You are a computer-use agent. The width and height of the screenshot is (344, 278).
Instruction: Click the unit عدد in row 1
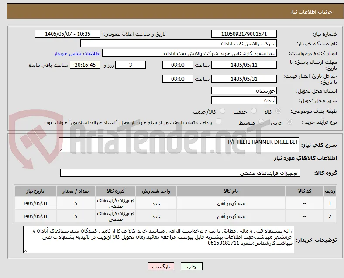click(x=156, y=204)
